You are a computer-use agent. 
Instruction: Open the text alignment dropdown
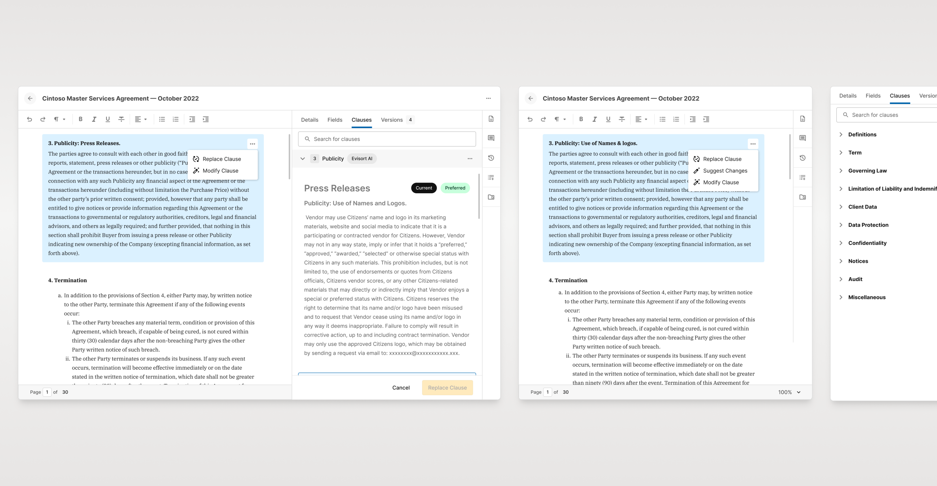141,119
